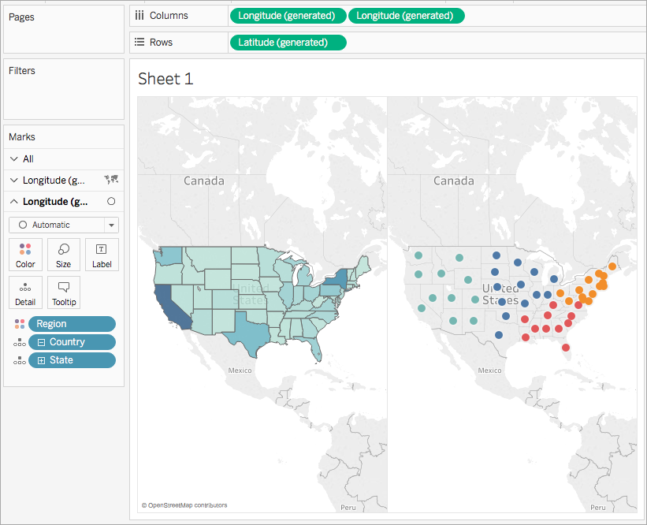Click the Region pill on Marks card

[72, 324]
